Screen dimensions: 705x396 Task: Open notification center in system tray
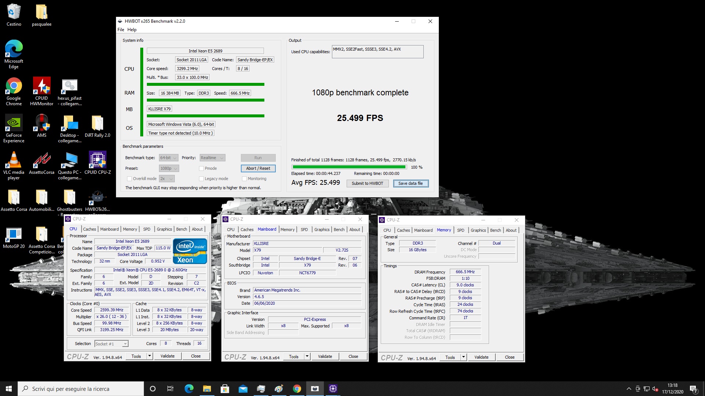tap(693, 389)
